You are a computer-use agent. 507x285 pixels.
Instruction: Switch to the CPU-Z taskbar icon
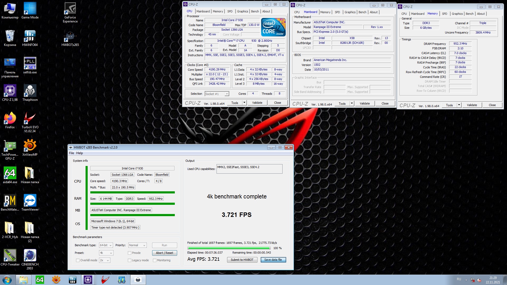pos(88,280)
